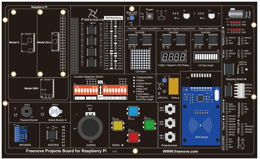Viewport: 260px width, 159px height.
Task: Select the ADS7830 chip U10
Action: click(x=52, y=135)
